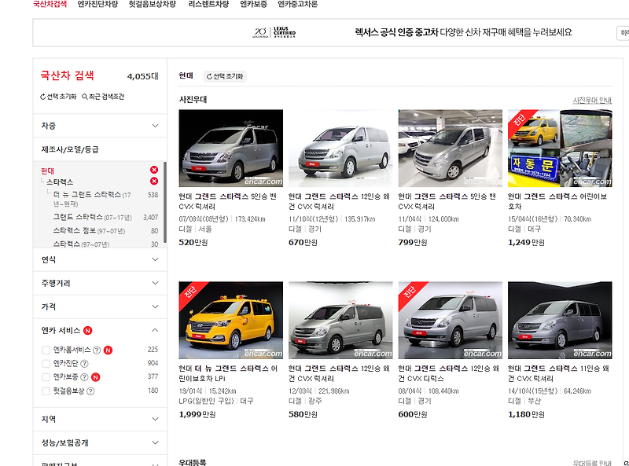Collapse the 엔카 서비스 section
Viewport: 629px width, 466px height.
(155, 330)
